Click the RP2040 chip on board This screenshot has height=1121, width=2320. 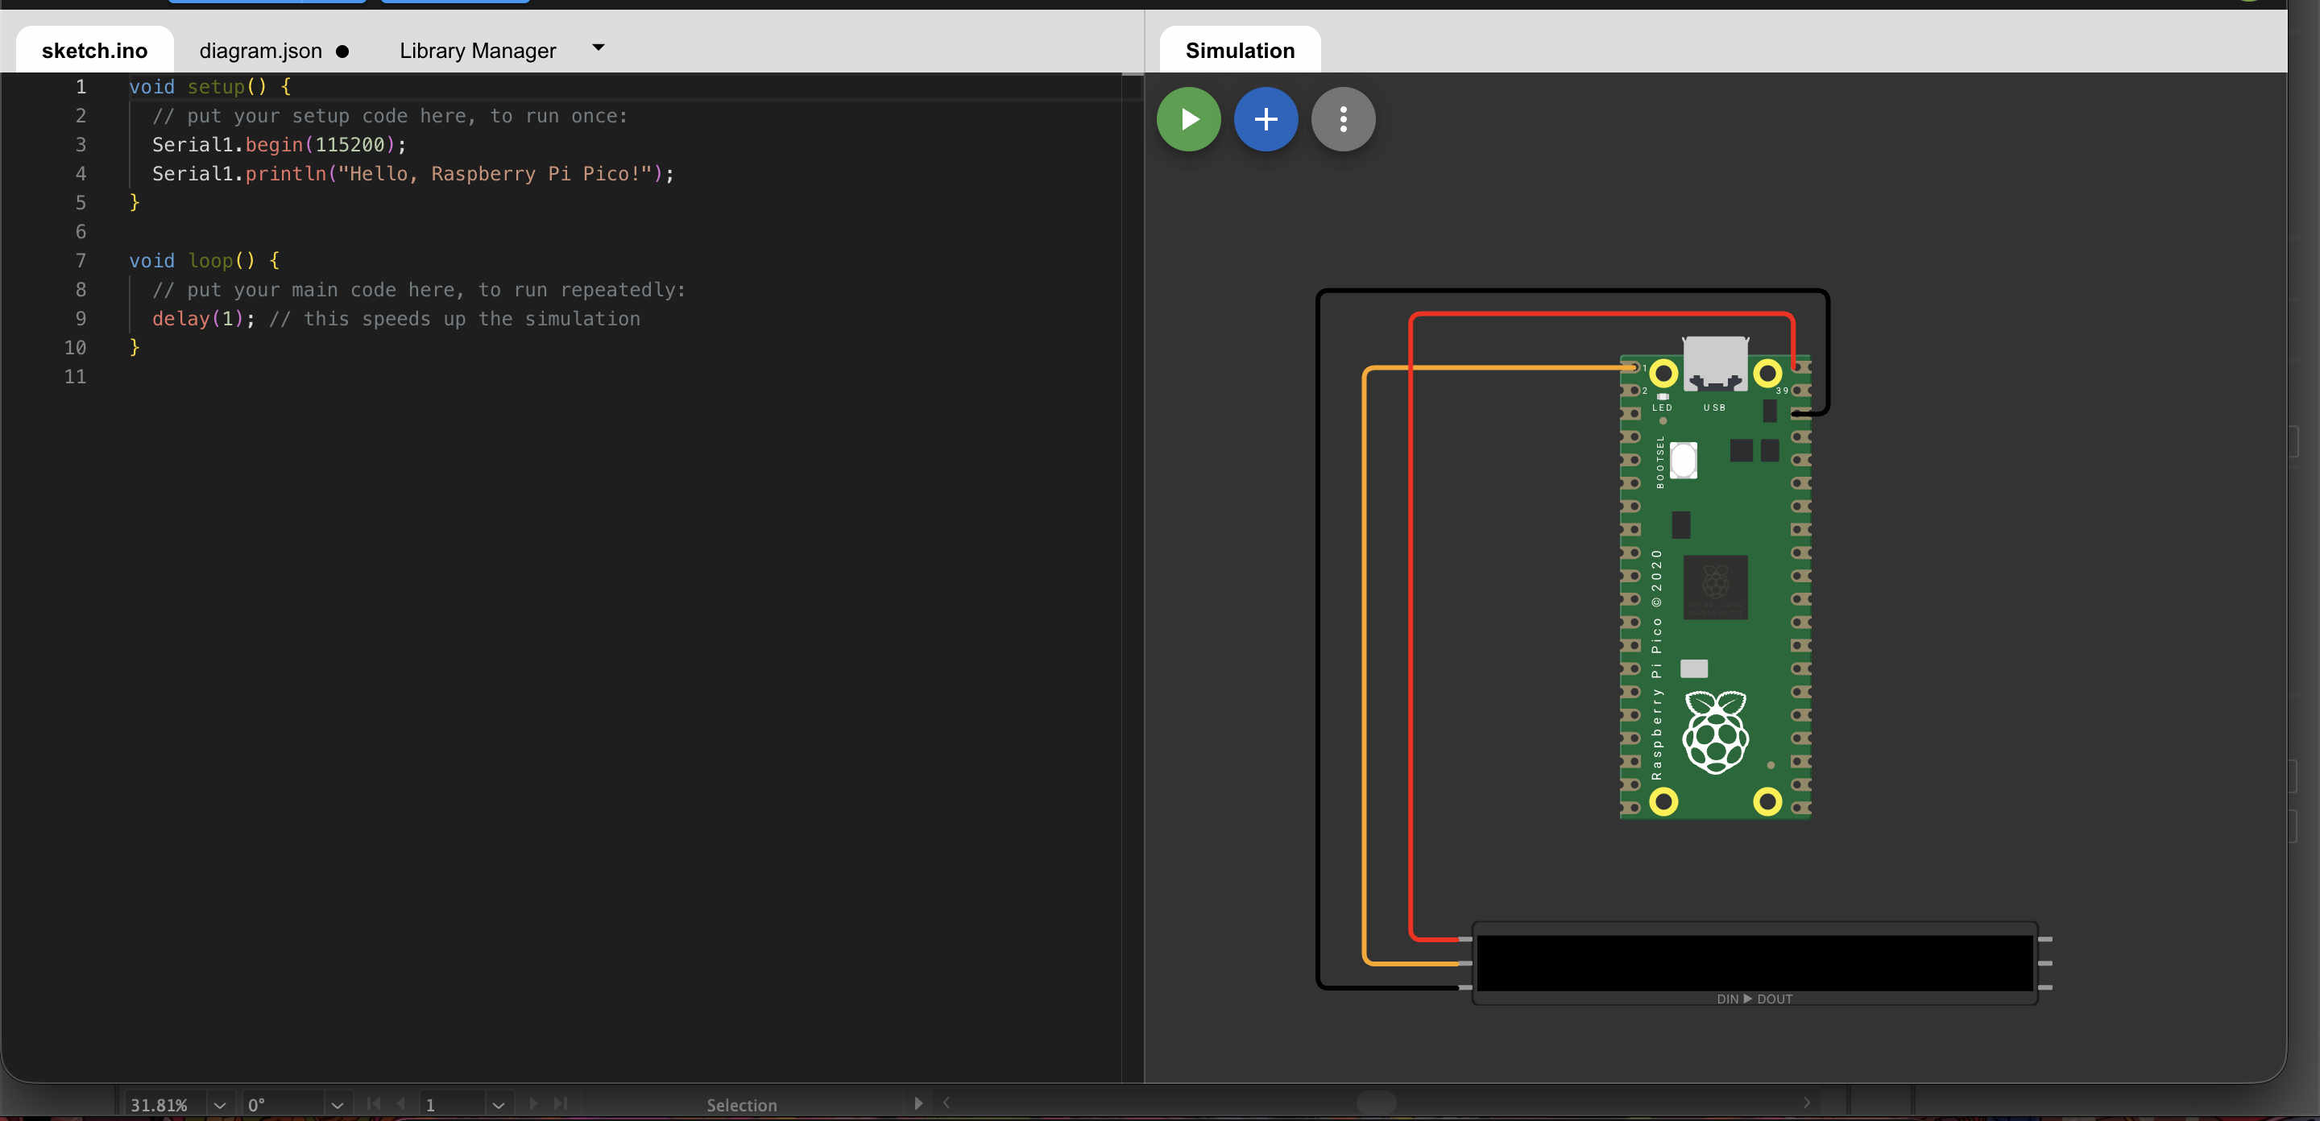pos(1715,586)
